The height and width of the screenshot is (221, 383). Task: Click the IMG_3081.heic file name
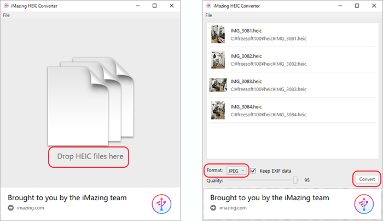tap(246, 31)
